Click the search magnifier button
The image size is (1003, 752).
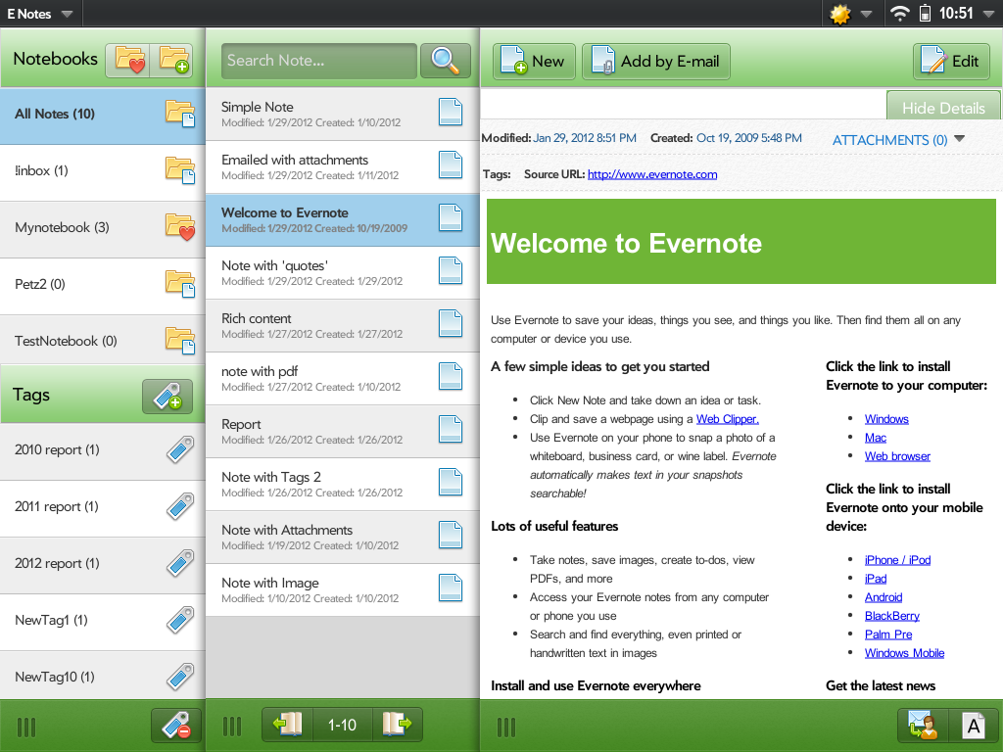pos(446,61)
